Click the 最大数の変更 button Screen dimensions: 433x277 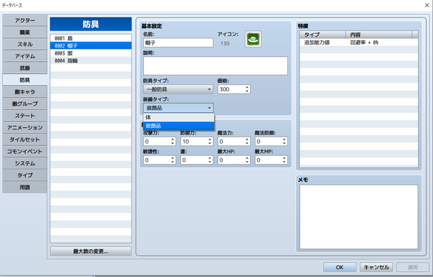(x=91, y=251)
